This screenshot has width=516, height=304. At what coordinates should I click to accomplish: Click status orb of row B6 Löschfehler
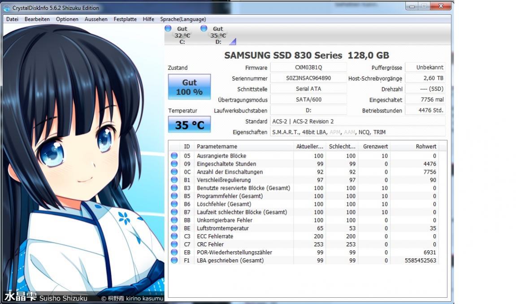(174, 204)
